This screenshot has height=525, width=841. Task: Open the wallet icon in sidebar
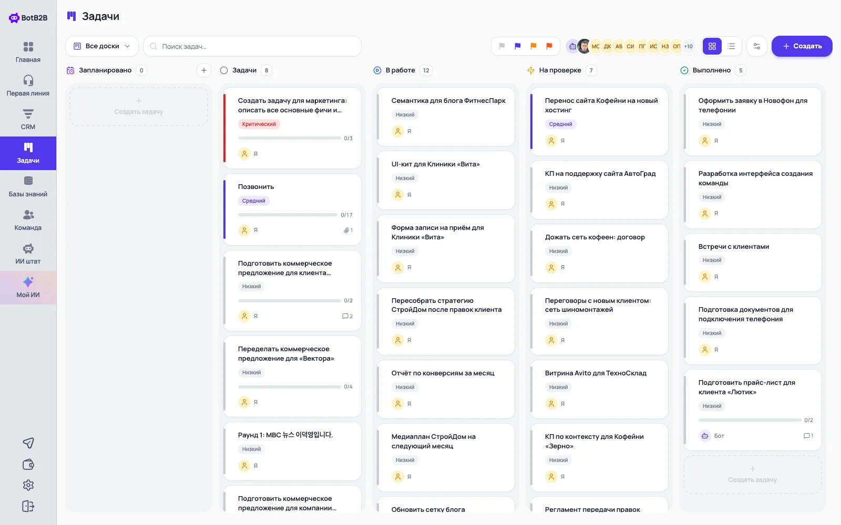[28, 464]
